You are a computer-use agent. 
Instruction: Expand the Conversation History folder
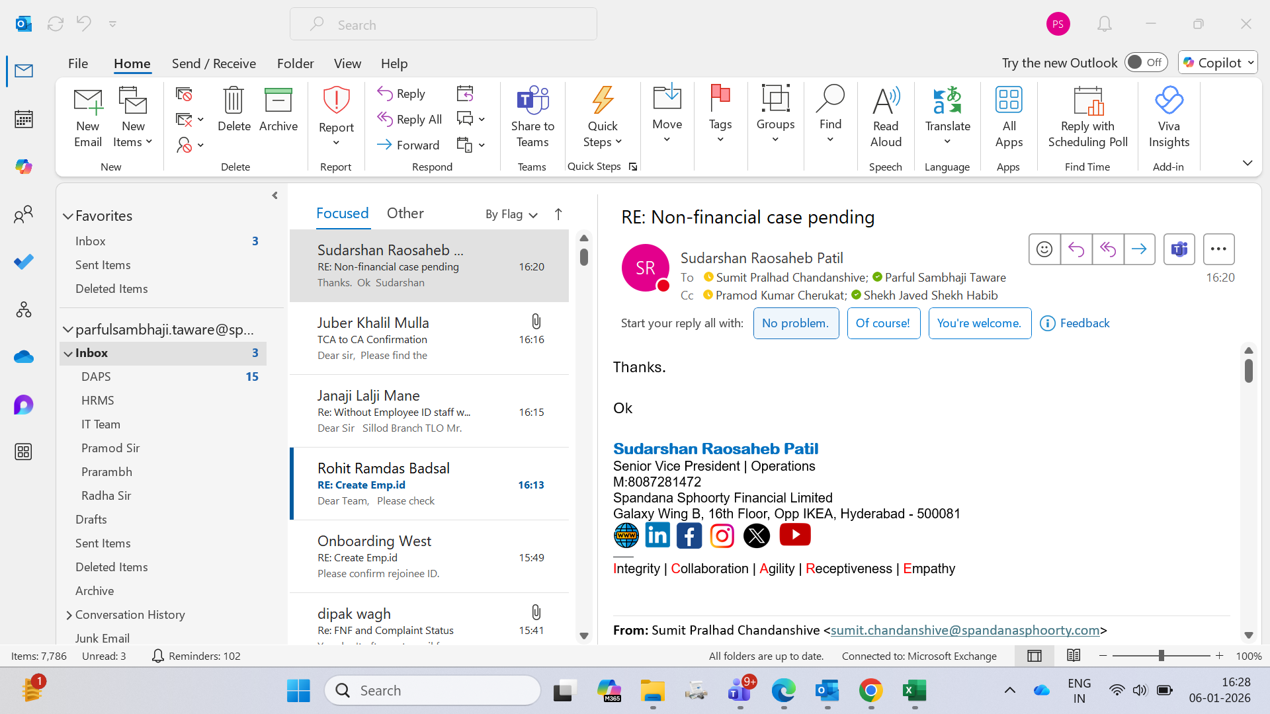[x=69, y=615]
